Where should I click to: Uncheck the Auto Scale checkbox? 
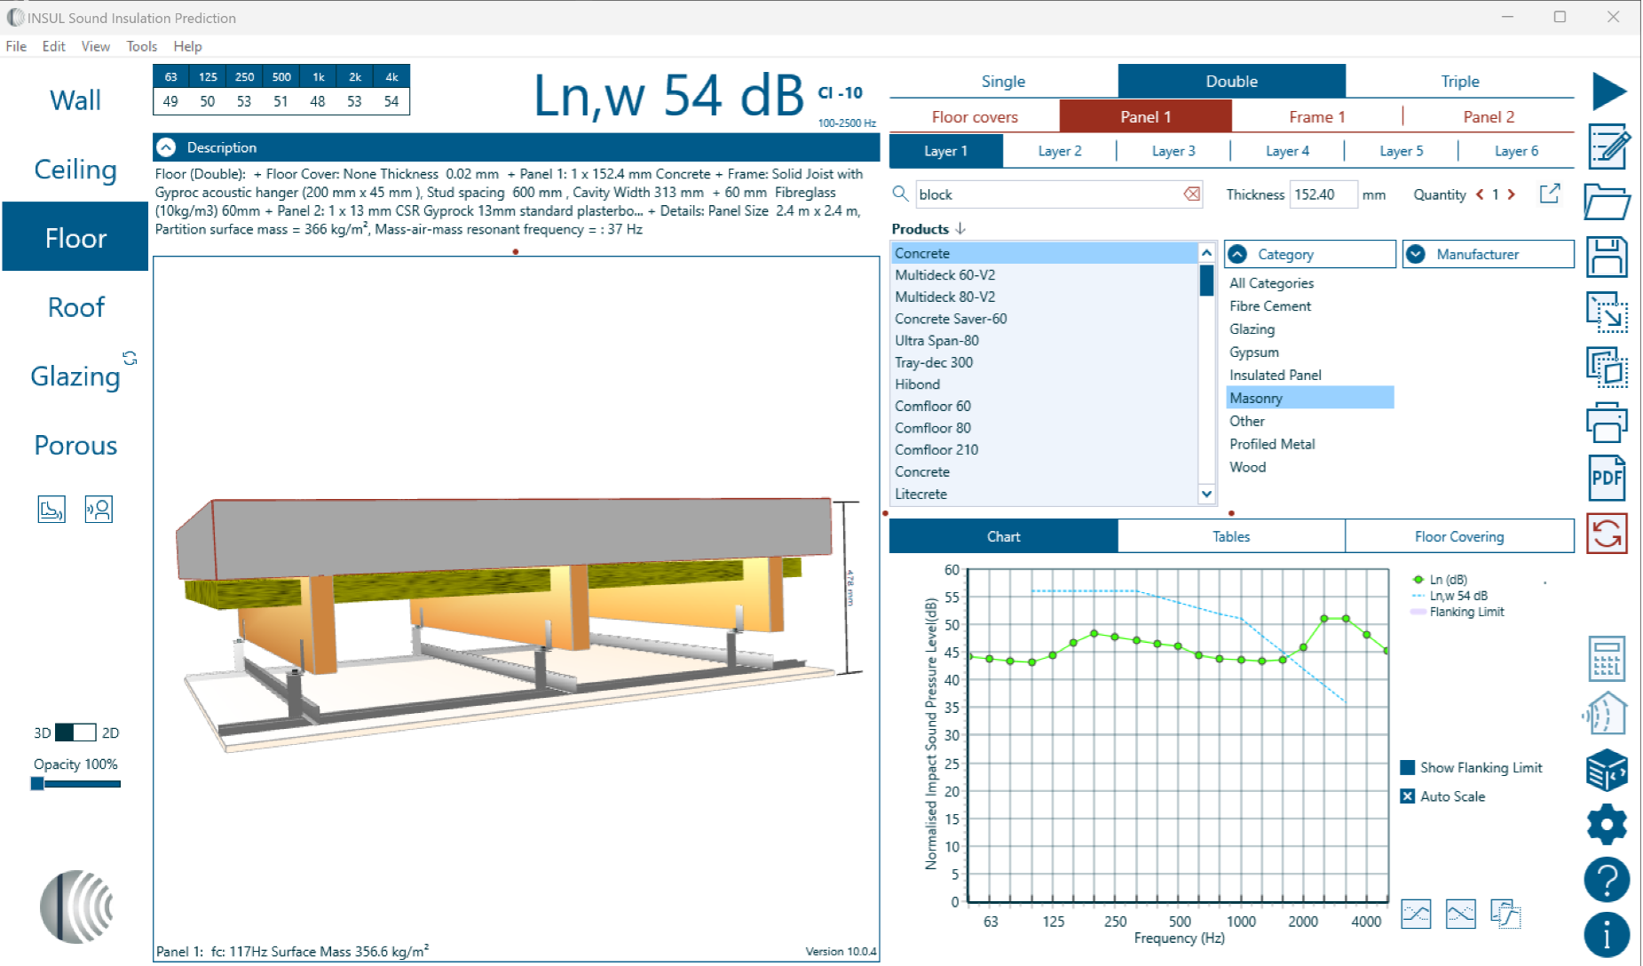tap(1408, 796)
